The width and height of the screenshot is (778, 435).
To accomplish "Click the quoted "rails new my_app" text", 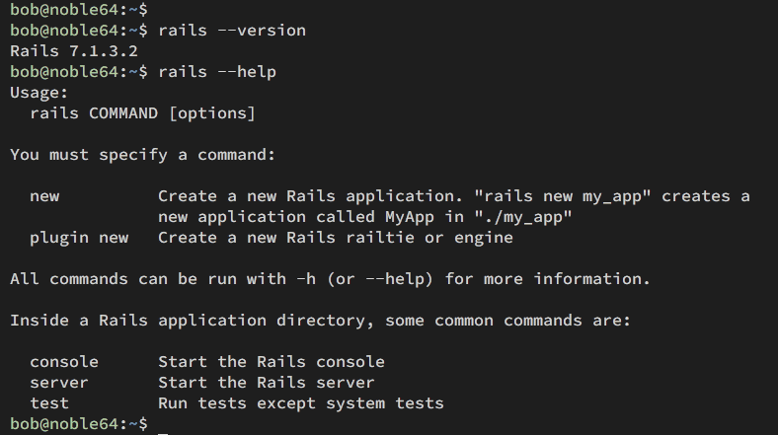I will [x=562, y=196].
